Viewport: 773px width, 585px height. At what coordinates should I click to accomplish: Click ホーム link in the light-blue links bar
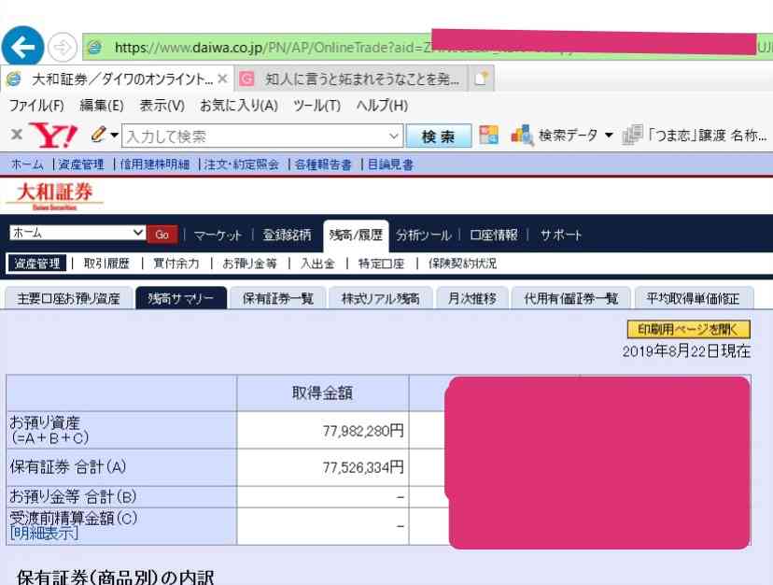[27, 164]
